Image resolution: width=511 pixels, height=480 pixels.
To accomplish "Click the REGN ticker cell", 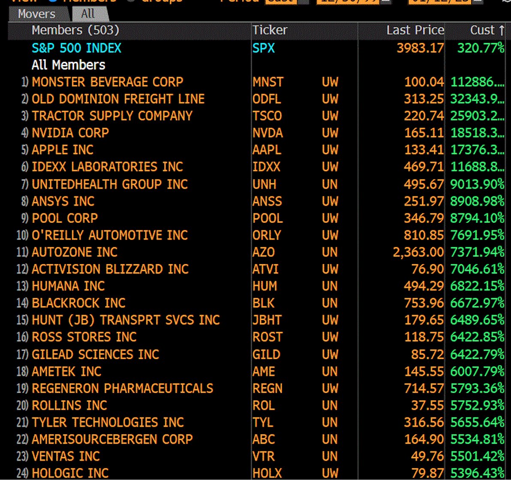I will point(267,388).
